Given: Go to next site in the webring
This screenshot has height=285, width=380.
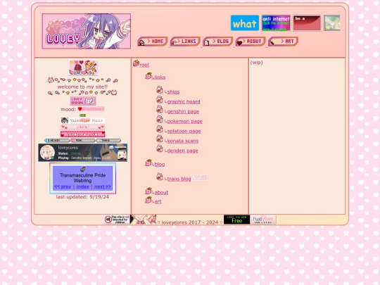Looking at the screenshot, I should tap(103, 186).
